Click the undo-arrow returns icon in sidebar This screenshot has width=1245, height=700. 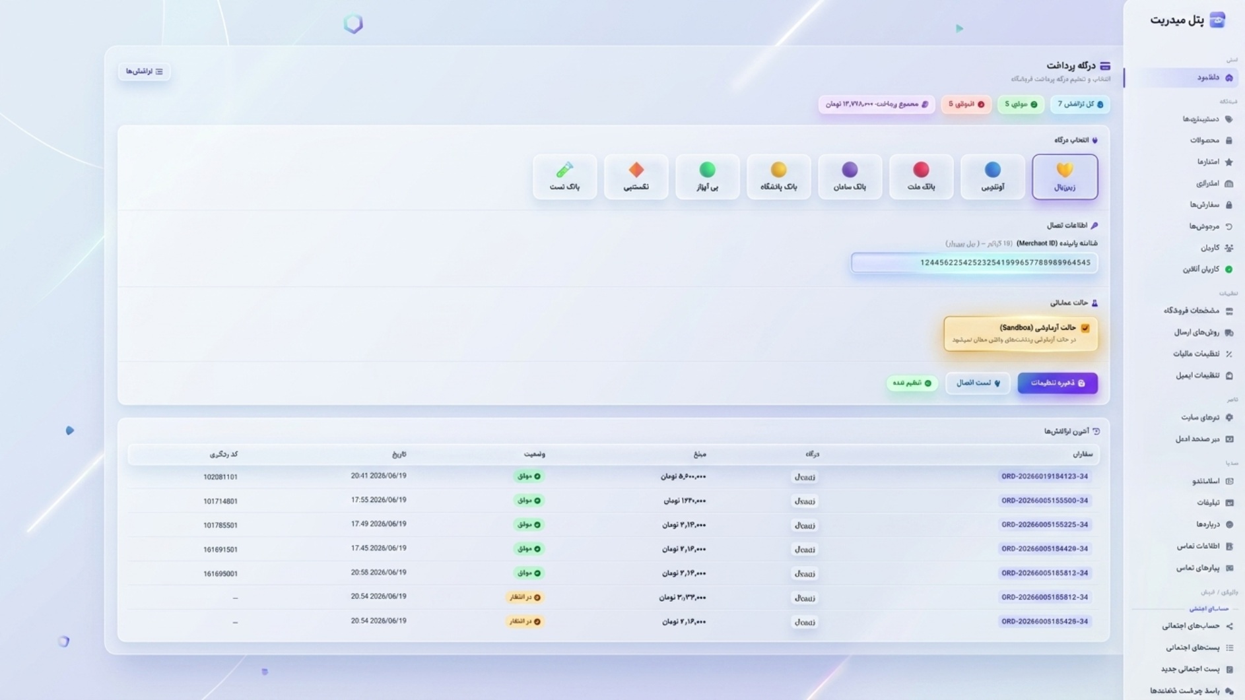click(x=1228, y=226)
